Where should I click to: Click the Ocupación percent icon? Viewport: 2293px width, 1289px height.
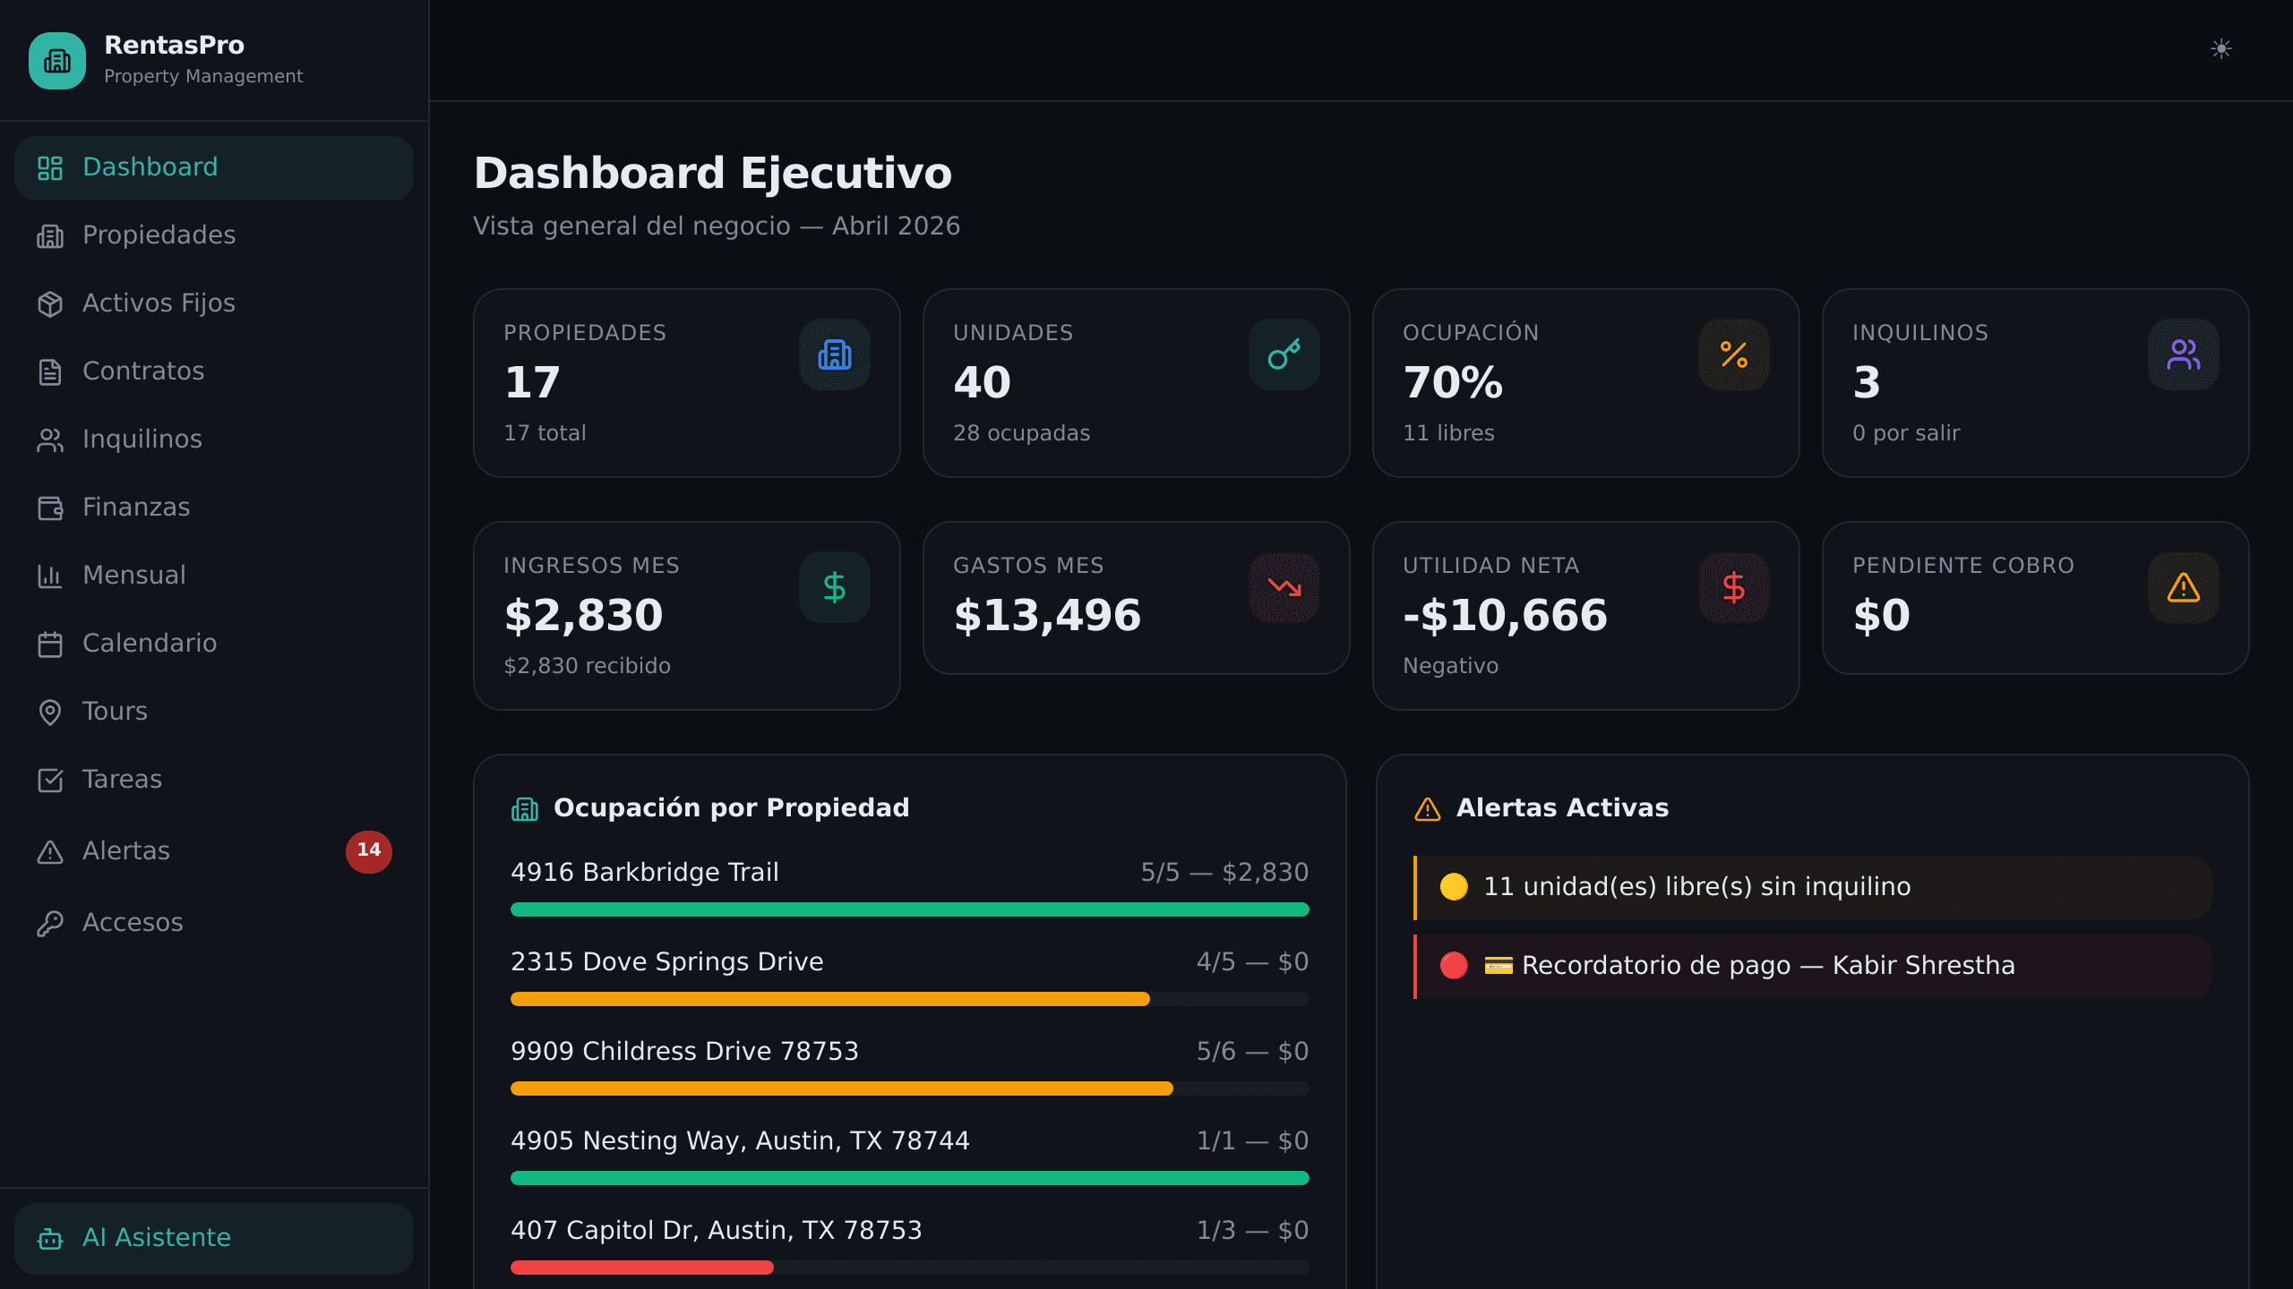coord(1734,354)
